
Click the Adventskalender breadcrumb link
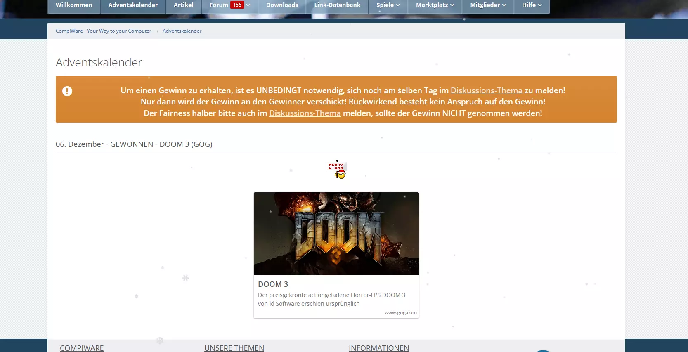[182, 31]
